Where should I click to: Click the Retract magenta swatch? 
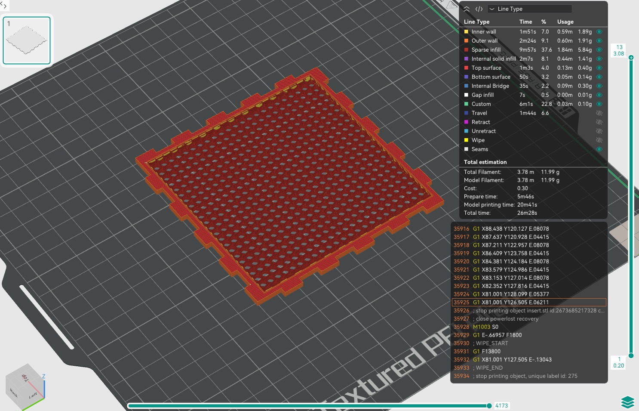coord(466,122)
